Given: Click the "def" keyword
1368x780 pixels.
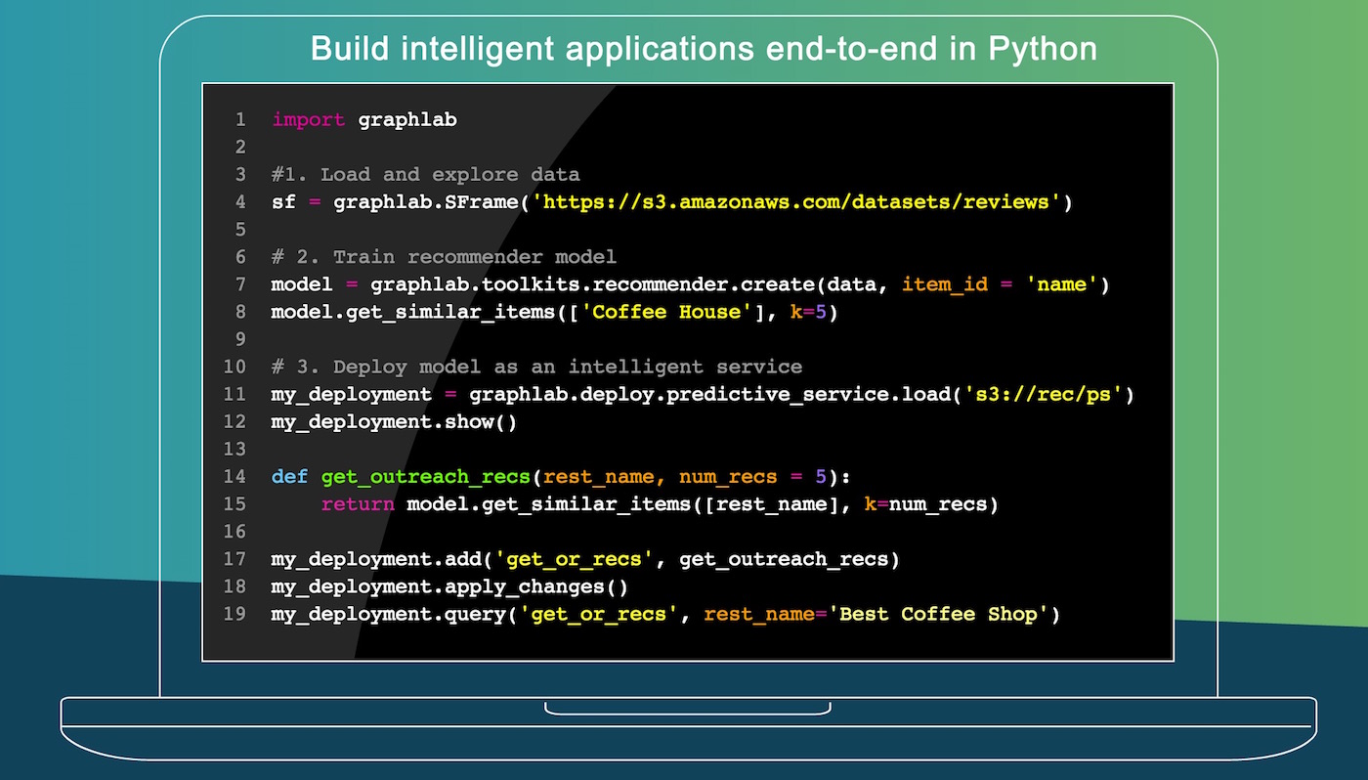Looking at the screenshot, I should click(290, 477).
